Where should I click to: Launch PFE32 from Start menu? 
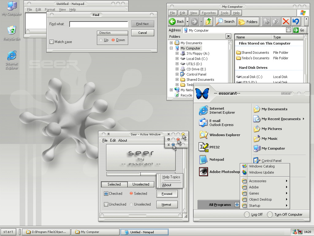point(209,147)
